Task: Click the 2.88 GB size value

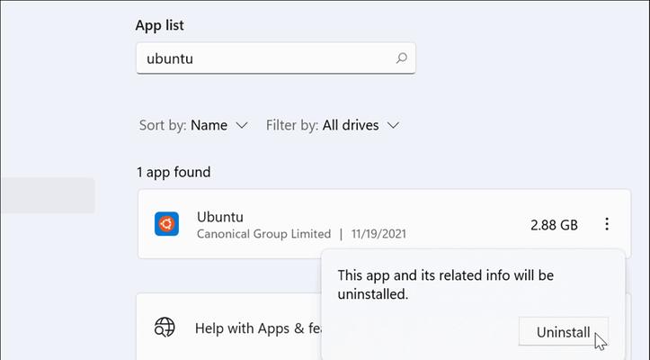Action: (x=554, y=225)
